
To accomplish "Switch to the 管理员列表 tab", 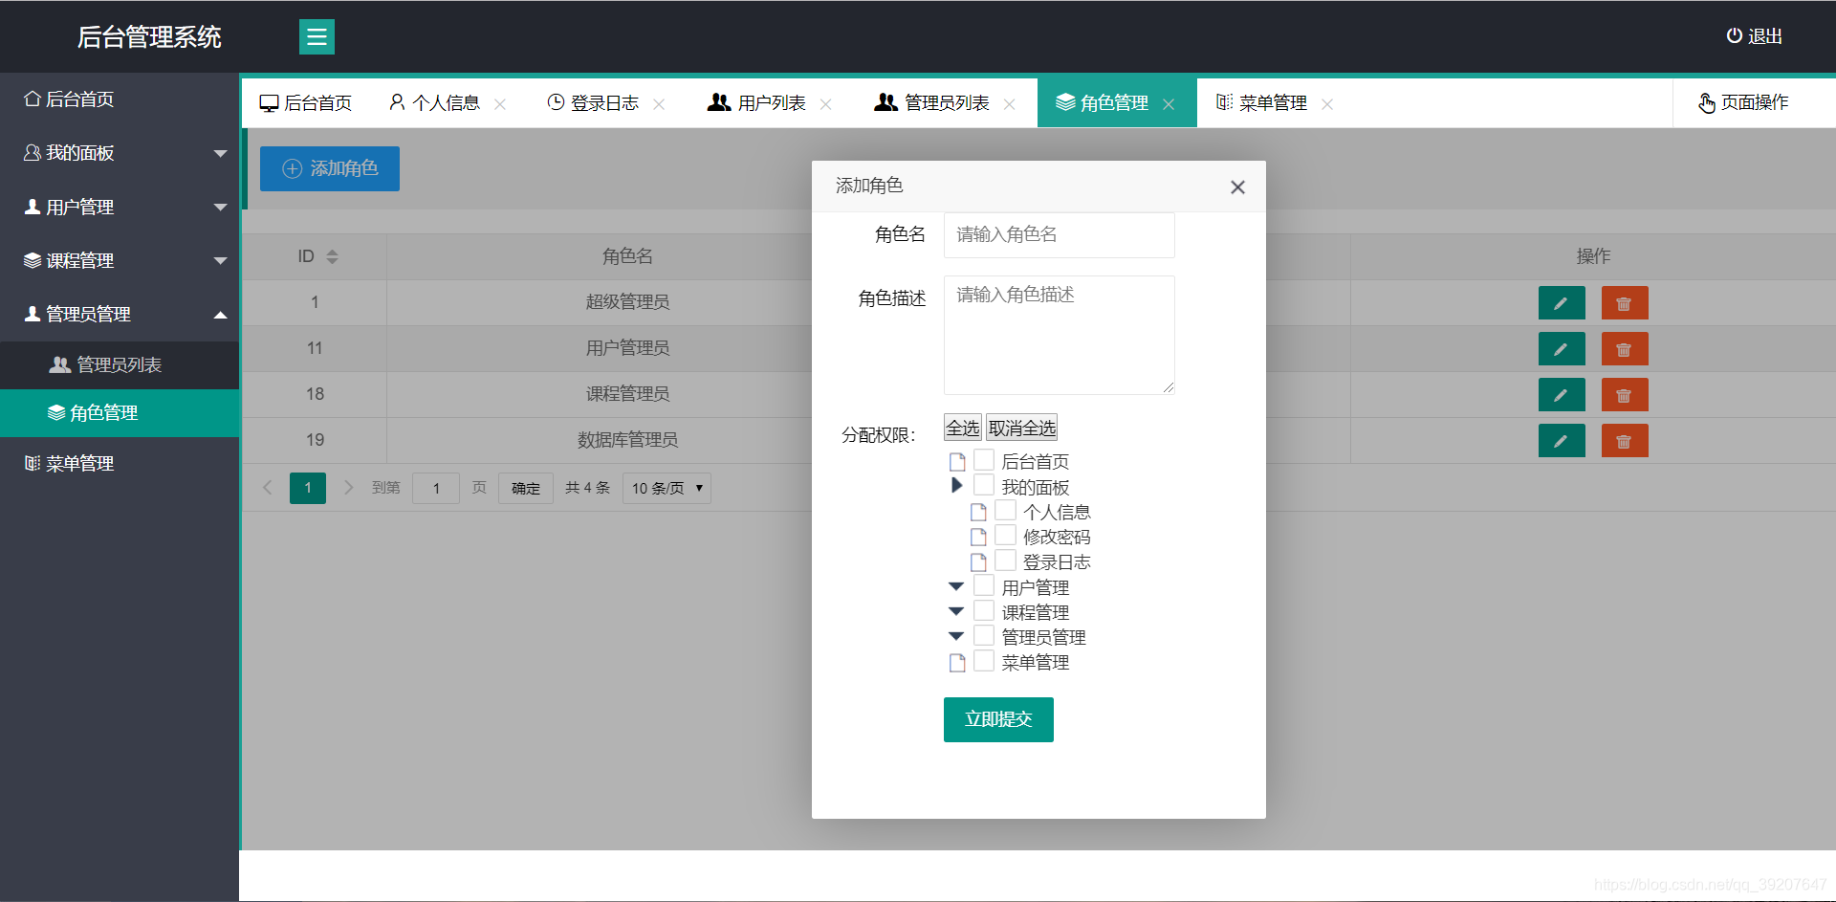I will (x=946, y=103).
